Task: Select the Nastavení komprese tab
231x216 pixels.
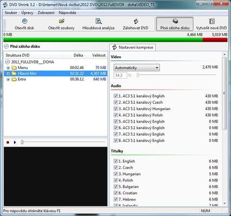Action: pos(132,48)
